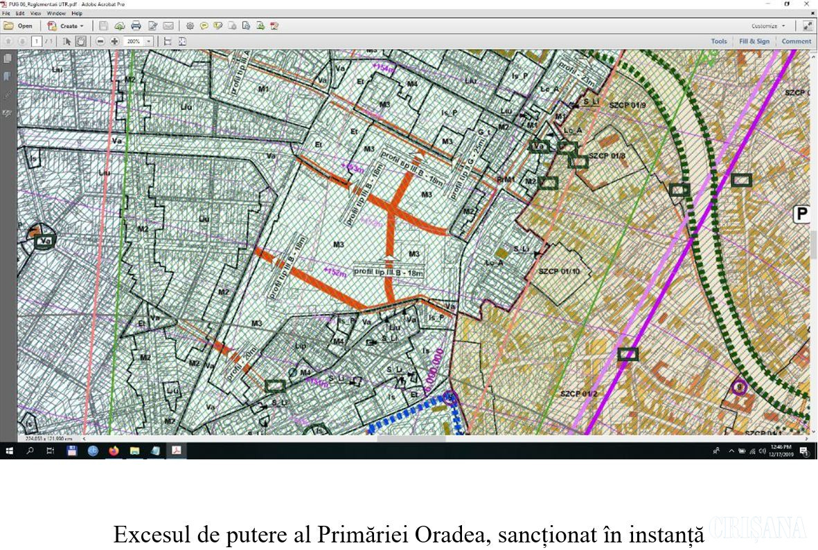Open the View menu
This screenshot has width=818, height=550.
[35, 13]
